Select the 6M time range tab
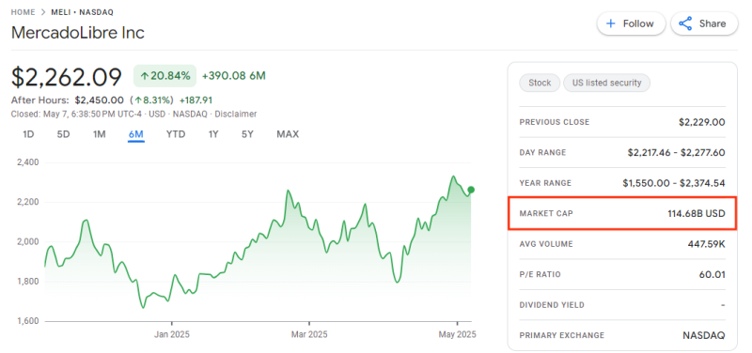Image resolution: width=752 pixels, height=353 pixels. [x=136, y=134]
